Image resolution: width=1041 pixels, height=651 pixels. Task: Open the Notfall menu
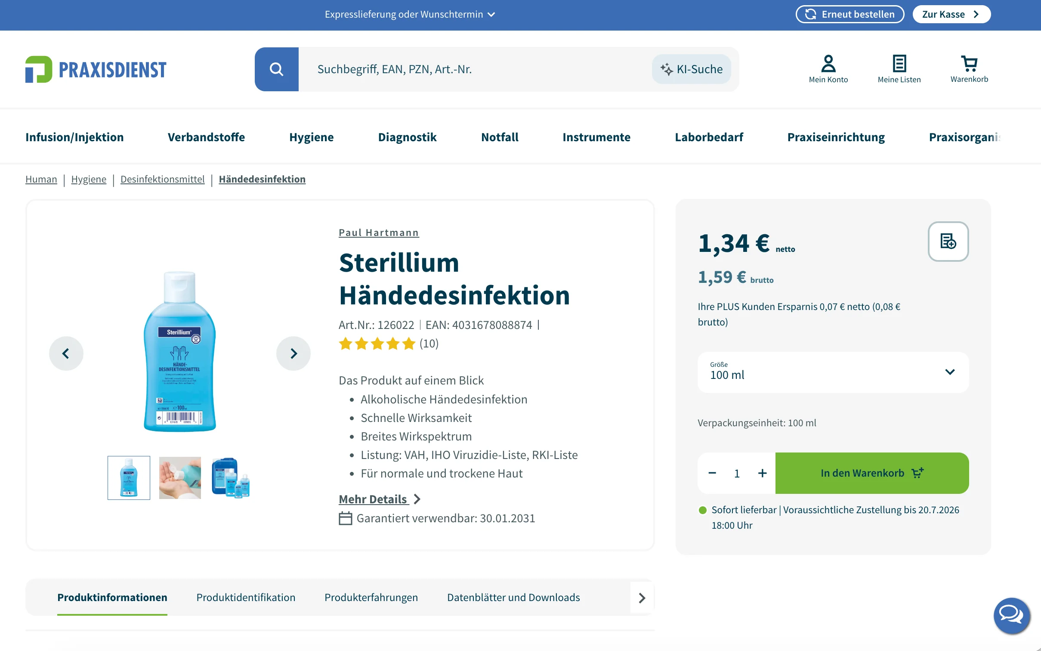click(x=500, y=137)
